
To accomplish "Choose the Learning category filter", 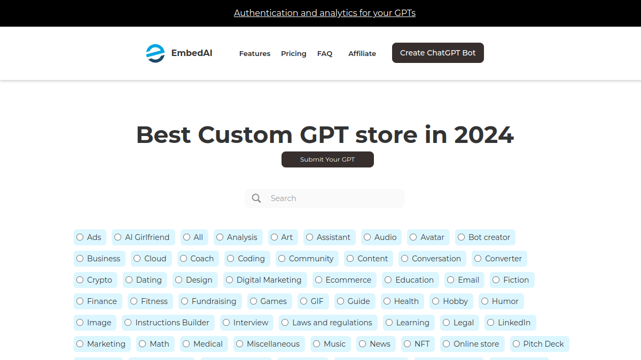I will (409, 323).
